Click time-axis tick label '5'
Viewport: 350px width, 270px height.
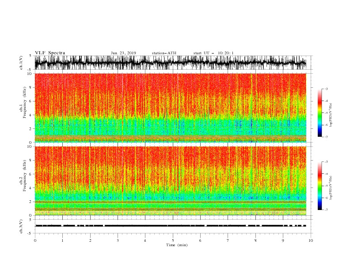(173, 240)
